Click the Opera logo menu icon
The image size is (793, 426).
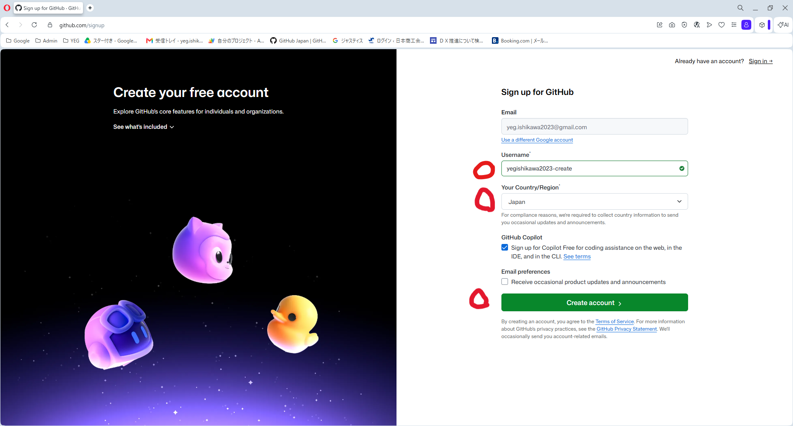[7, 8]
